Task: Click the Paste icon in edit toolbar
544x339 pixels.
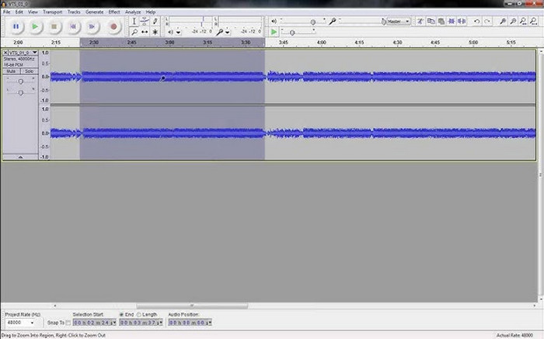Action: tap(441, 22)
